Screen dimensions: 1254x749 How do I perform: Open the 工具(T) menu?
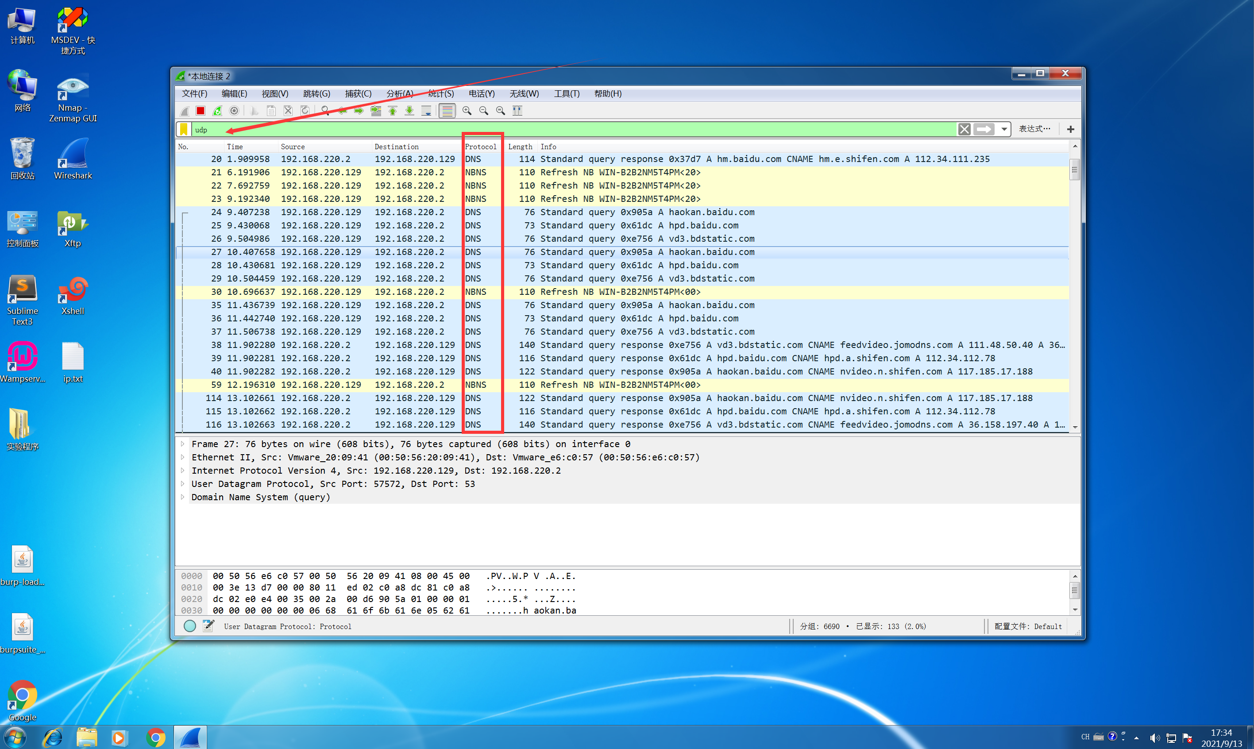point(567,94)
